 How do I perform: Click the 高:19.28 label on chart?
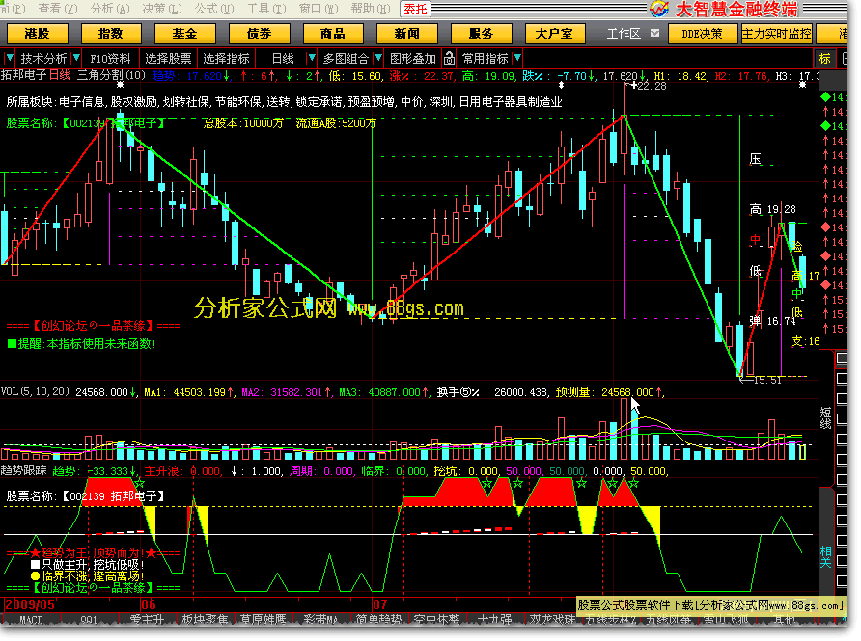point(772,209)
